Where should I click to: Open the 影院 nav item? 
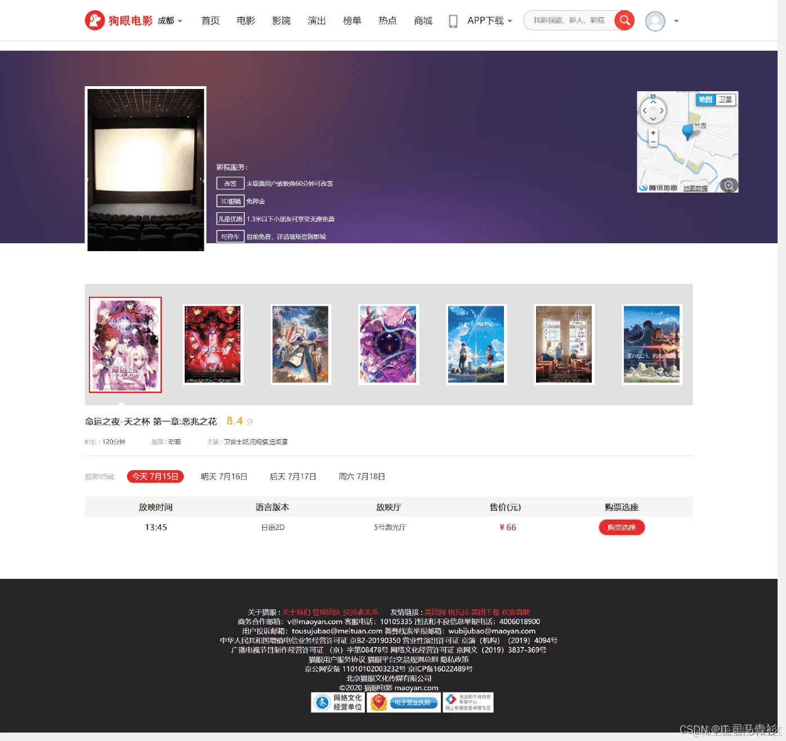[x=281, y=21]
